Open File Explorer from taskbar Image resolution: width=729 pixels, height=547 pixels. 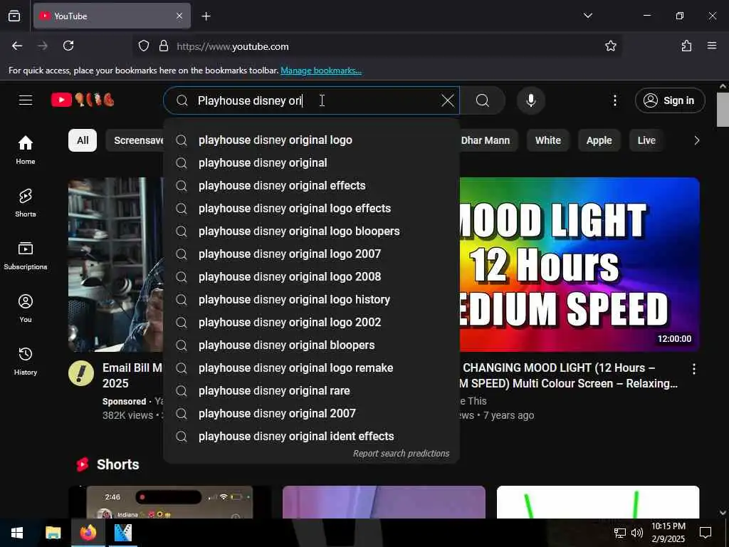coord(53,533)
